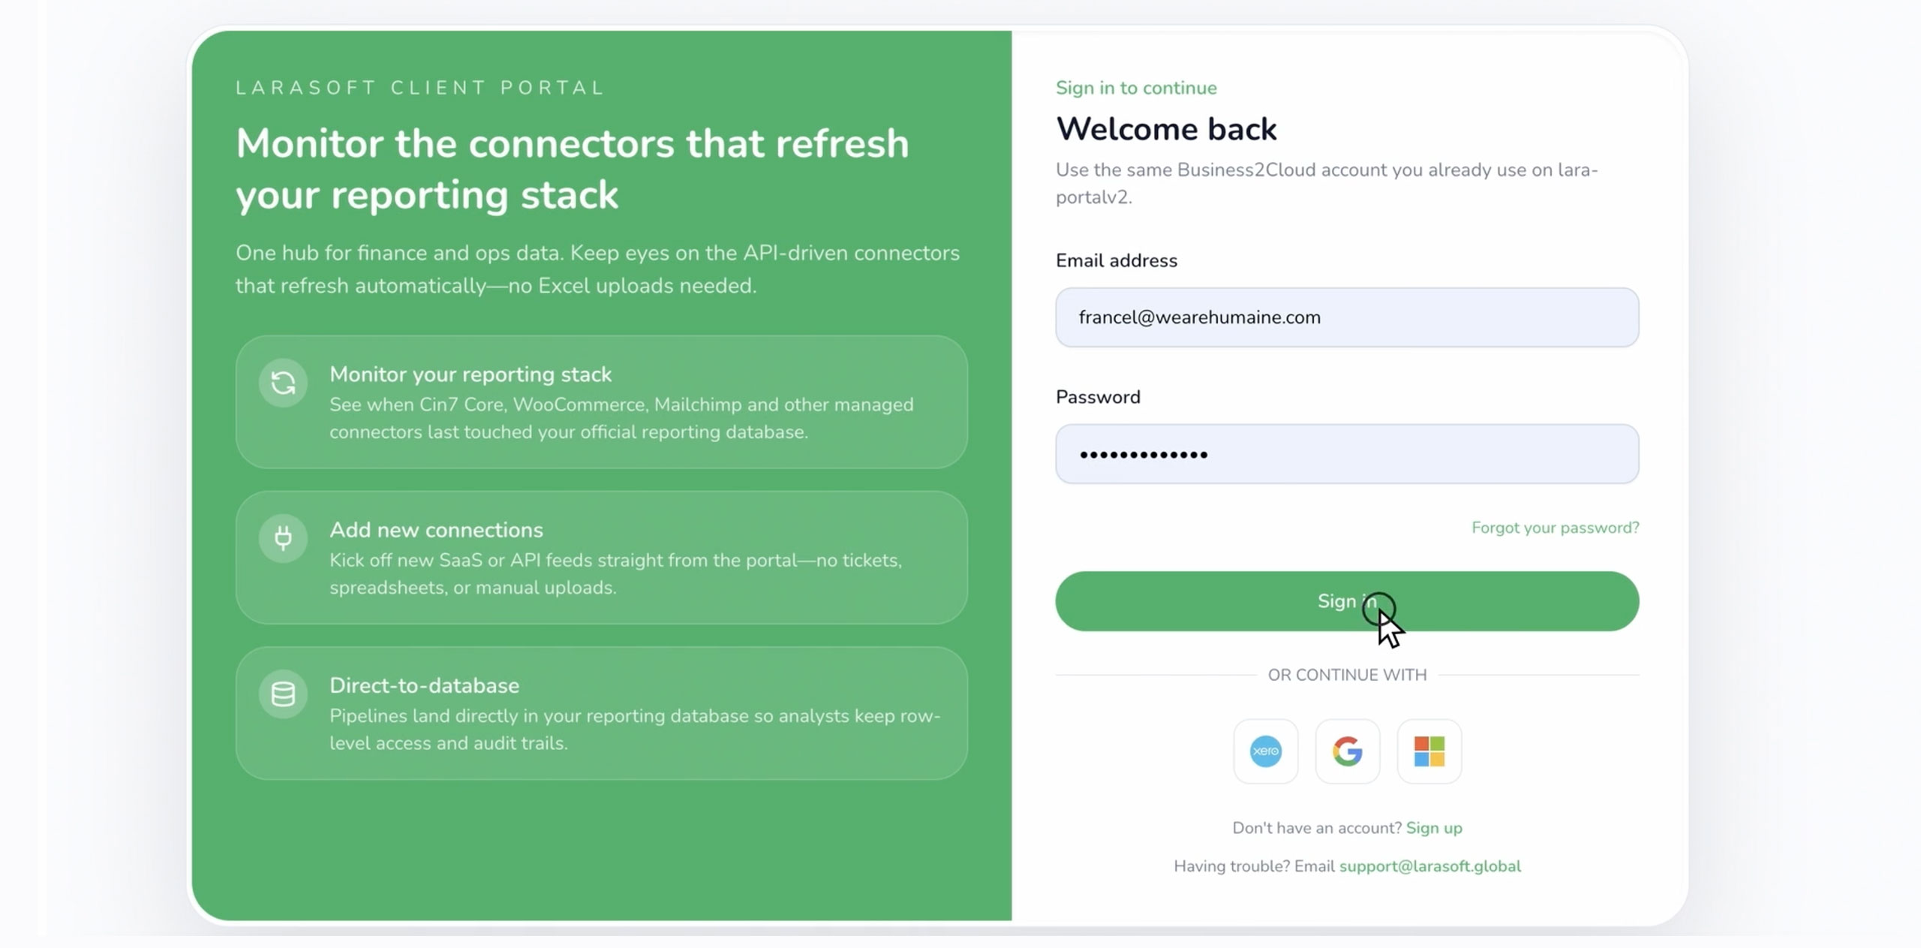Click the Sign in to continue text
Viewport: 1921px width, 948px height.
(1136, 88)
